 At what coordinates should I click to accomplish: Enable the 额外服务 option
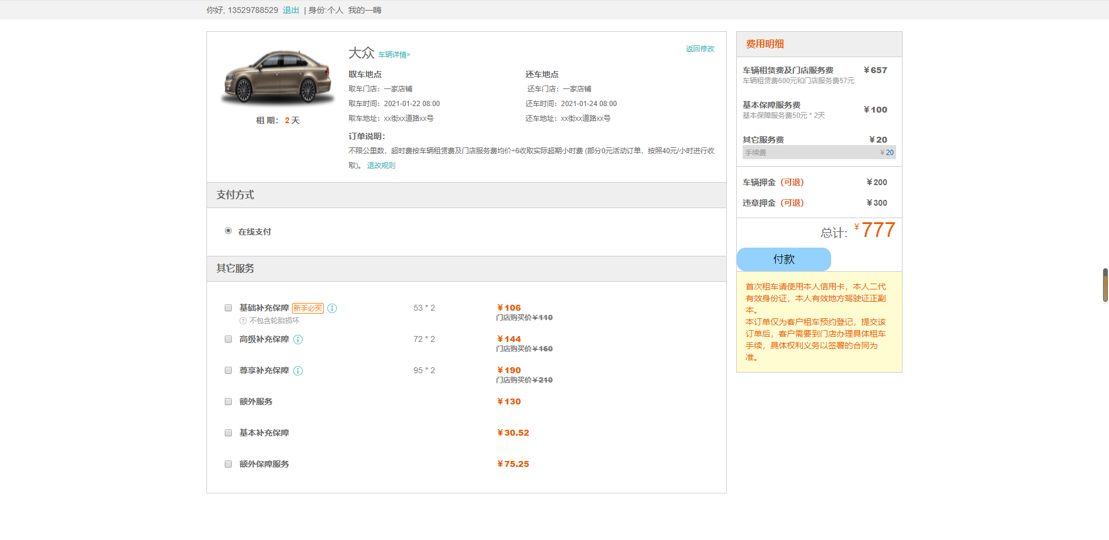point(228,401)
